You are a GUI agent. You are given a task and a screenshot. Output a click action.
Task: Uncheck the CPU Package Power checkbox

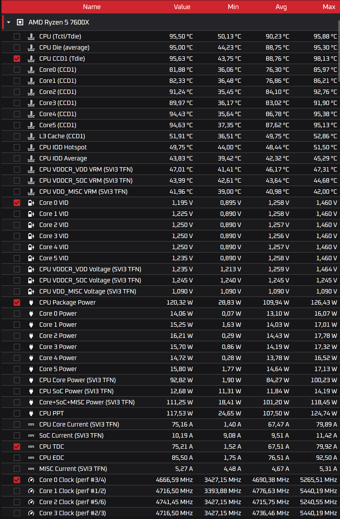click(17, 303)
